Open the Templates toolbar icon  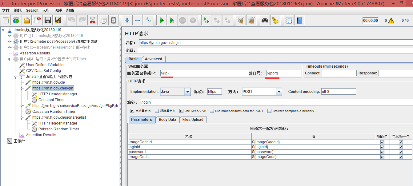[16, 21]
